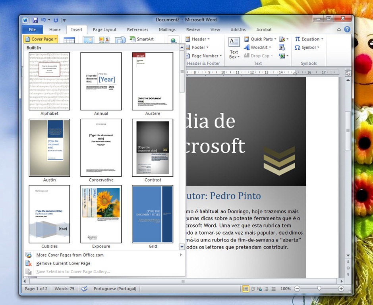Click the gallery scroll up arrow

(x=182, y=47)
